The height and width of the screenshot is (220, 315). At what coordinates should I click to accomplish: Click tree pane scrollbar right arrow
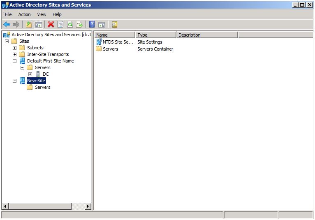pyautogui.click(x=88, y=206)
